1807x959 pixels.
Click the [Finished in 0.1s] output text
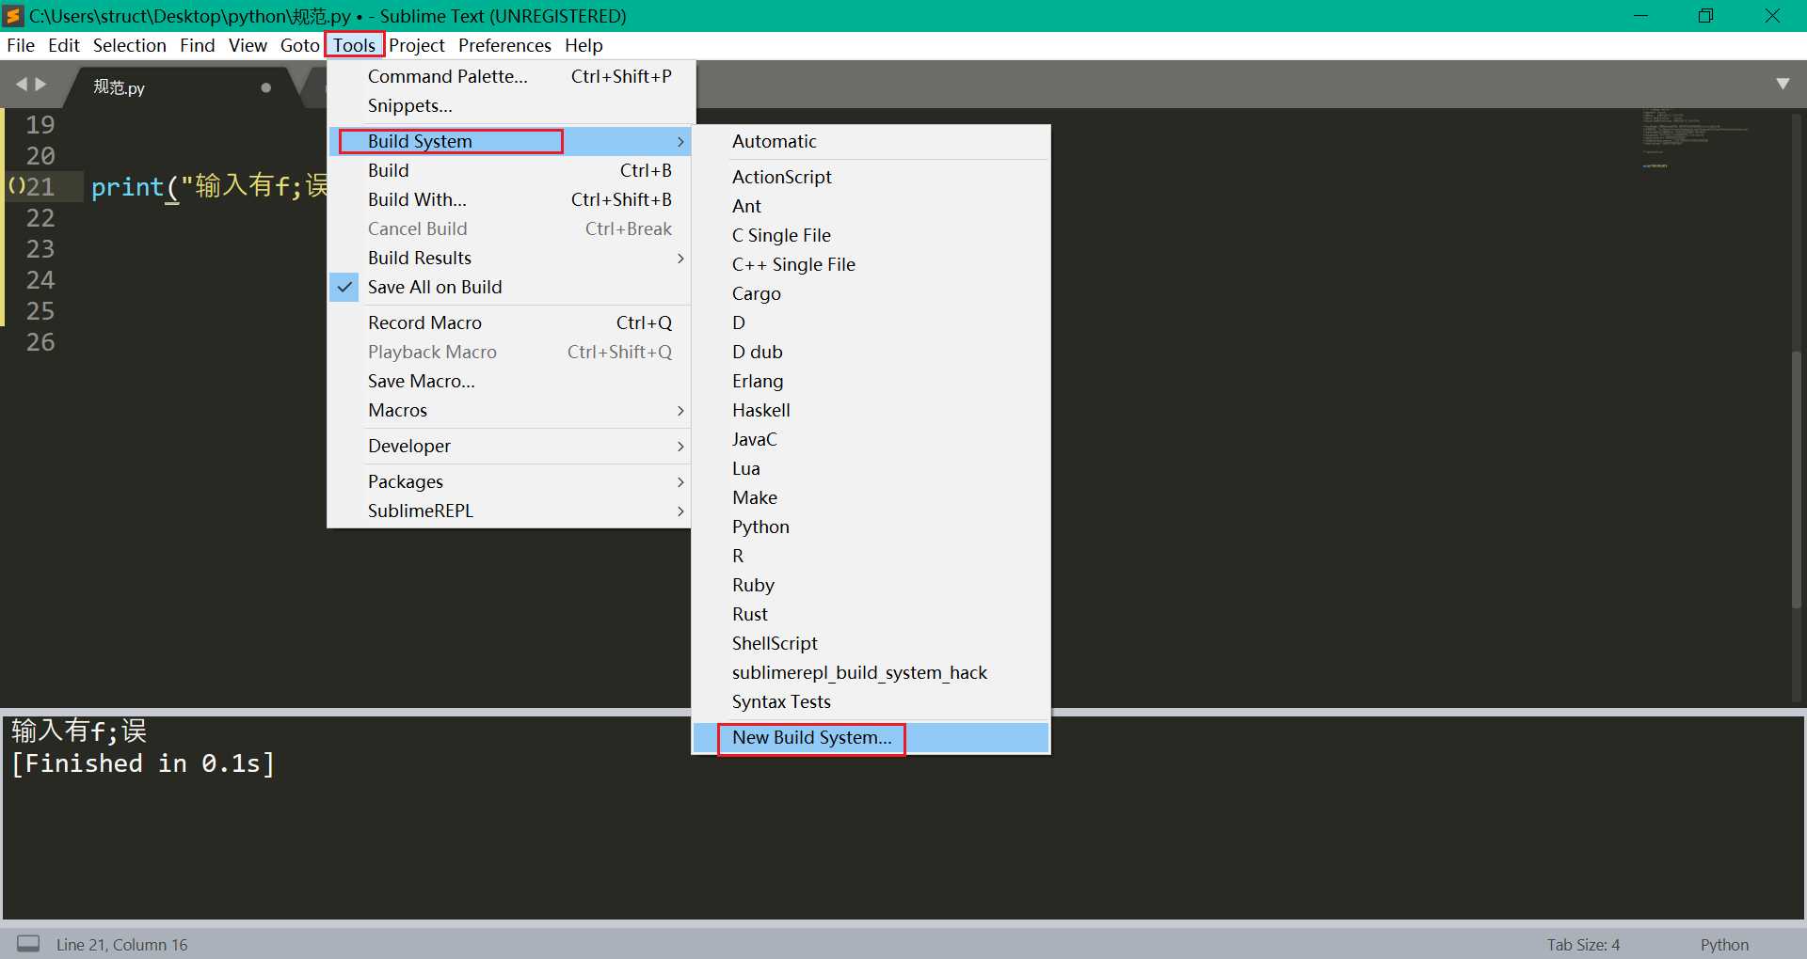(143, 763)
